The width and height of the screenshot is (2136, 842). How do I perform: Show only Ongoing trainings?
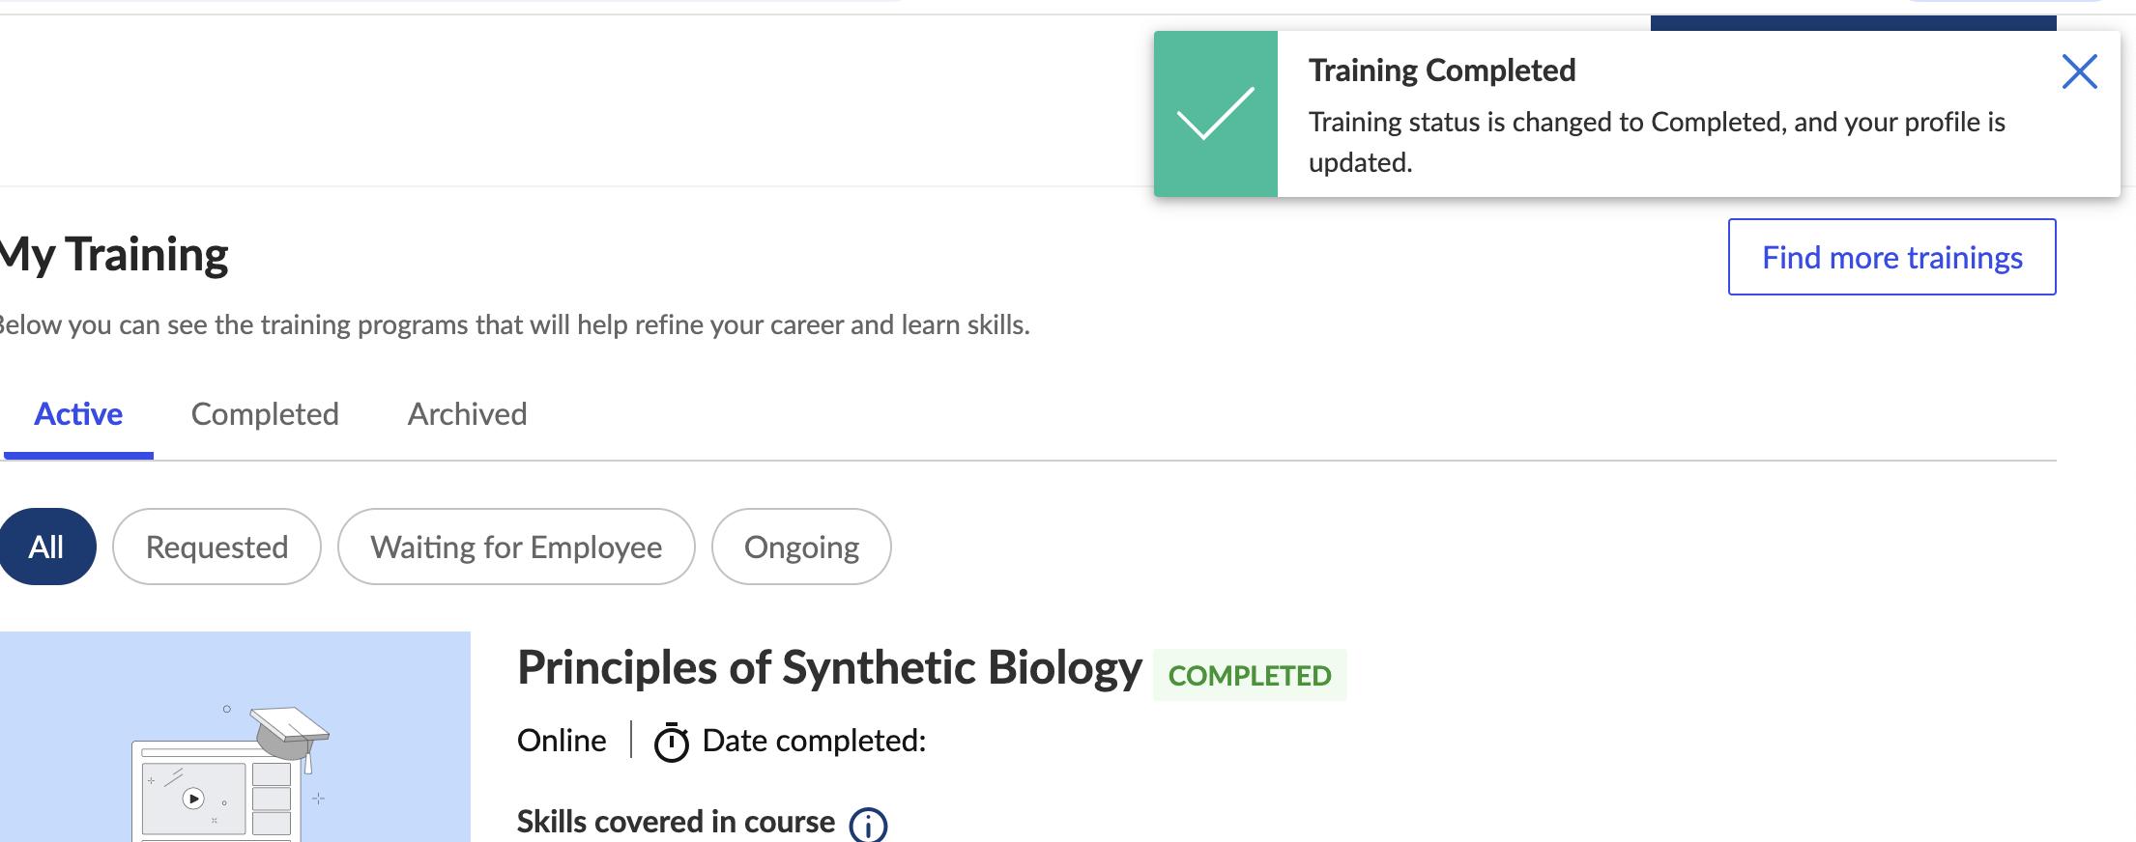tap(801, 547)
